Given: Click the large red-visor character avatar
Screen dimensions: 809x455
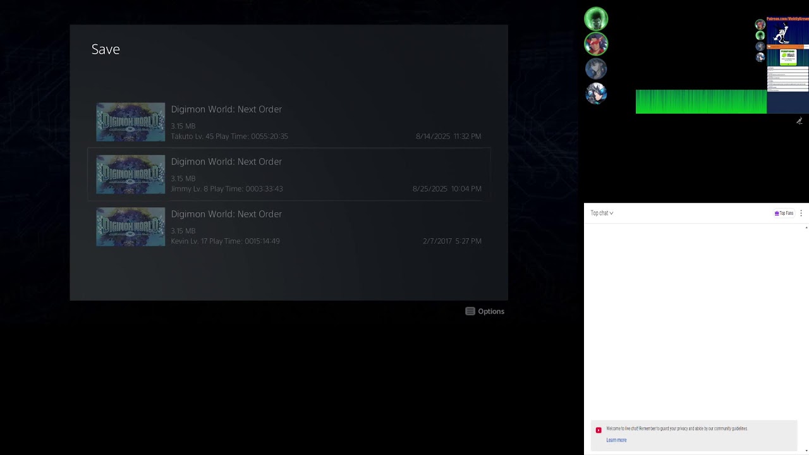Looking at the screenshot, I should (x=596, y=44).
